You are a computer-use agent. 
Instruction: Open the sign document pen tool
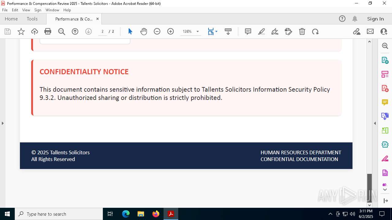point(275,31)
